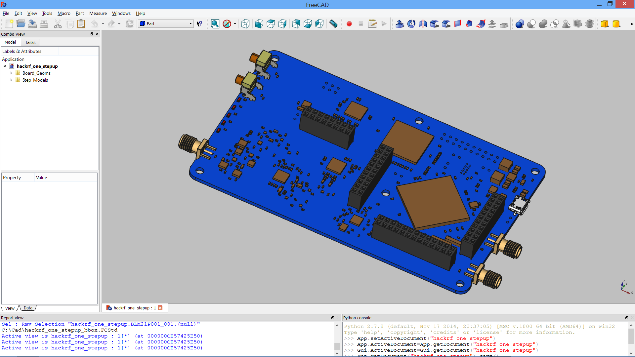This screenshot has width=635, height=357.
Task: Close the hackrf_one_stepup document tab
Action: [160, 308]
